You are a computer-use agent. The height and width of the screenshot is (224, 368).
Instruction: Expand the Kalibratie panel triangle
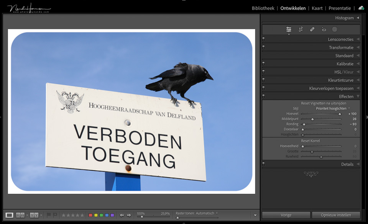pyautogui.click(x=358, y=64)
